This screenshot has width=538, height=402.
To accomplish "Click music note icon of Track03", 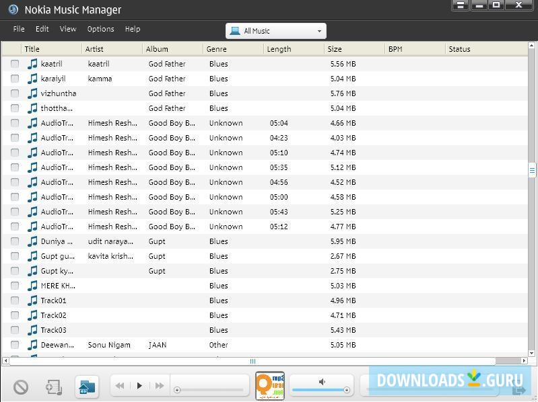I will tap(32, 330).
